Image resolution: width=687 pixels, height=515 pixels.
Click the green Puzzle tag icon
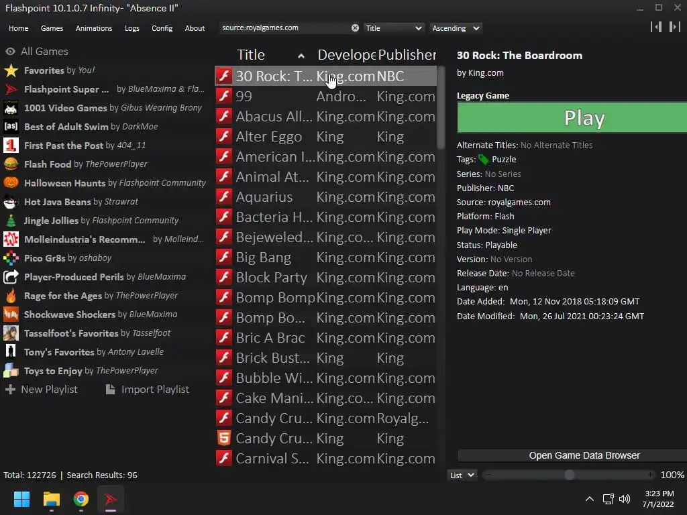[x=483, y=160]
